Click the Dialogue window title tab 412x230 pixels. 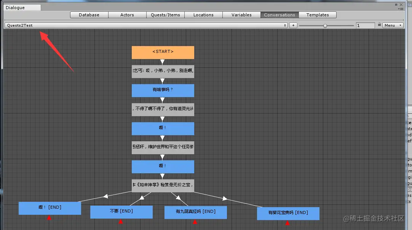tap(22, 8)
